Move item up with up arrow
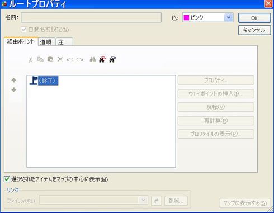The image size is (274, 213). [13, 80]
